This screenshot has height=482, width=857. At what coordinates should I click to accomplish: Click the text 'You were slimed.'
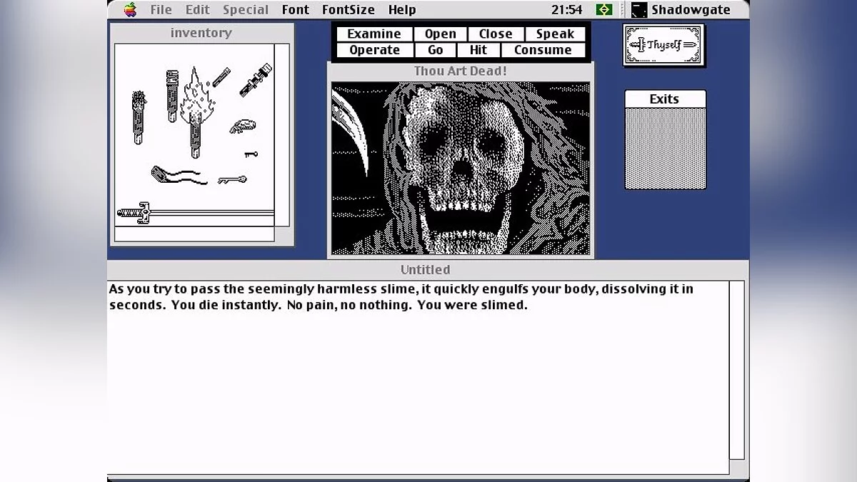coord(472,305)
